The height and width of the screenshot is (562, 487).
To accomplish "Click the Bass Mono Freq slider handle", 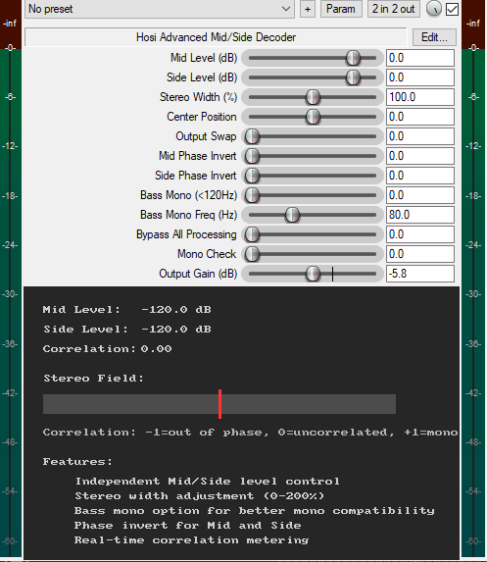I will pos(292,215).
